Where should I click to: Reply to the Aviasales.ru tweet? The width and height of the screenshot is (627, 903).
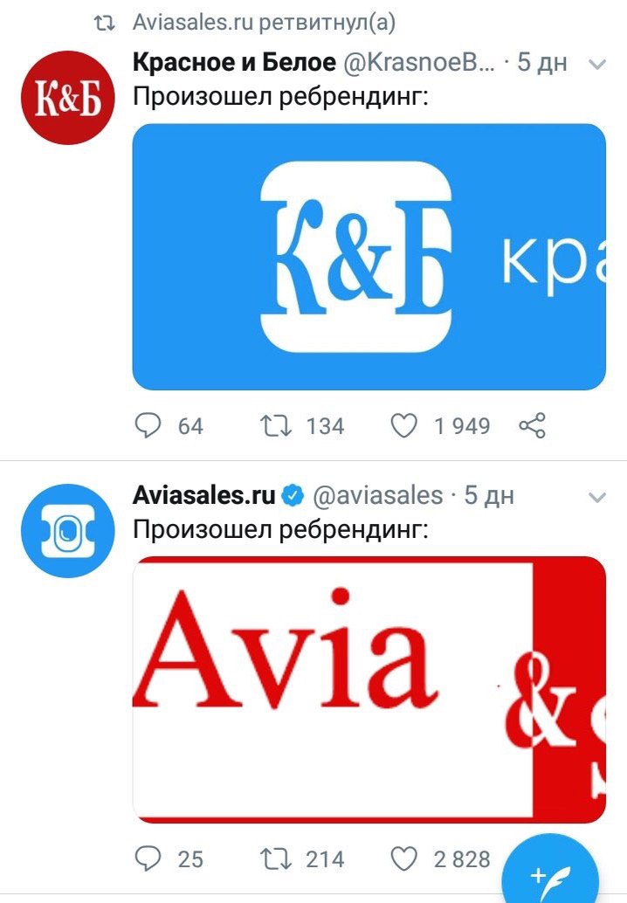point(148,858)
